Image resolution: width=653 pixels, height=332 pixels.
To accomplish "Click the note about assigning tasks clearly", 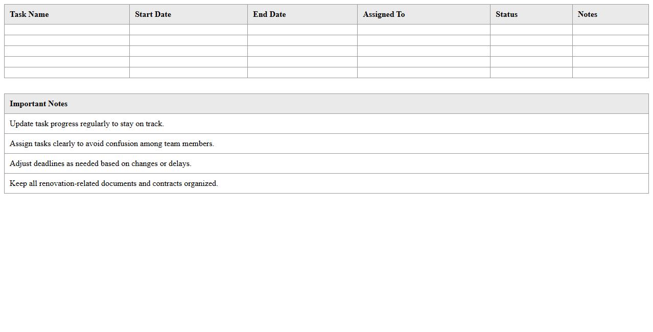I will point(112,144).
